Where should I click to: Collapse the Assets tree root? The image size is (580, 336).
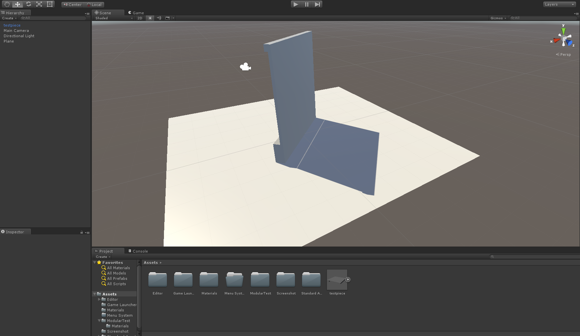[x=95, y=294]
